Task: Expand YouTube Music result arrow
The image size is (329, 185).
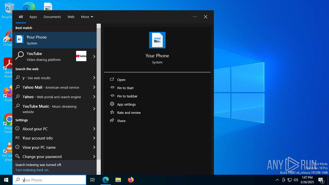Action: coord(94,109)
